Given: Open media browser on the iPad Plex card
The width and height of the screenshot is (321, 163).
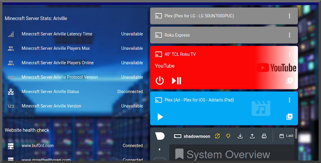Looking at the screenshot, I should pos(289,117).
